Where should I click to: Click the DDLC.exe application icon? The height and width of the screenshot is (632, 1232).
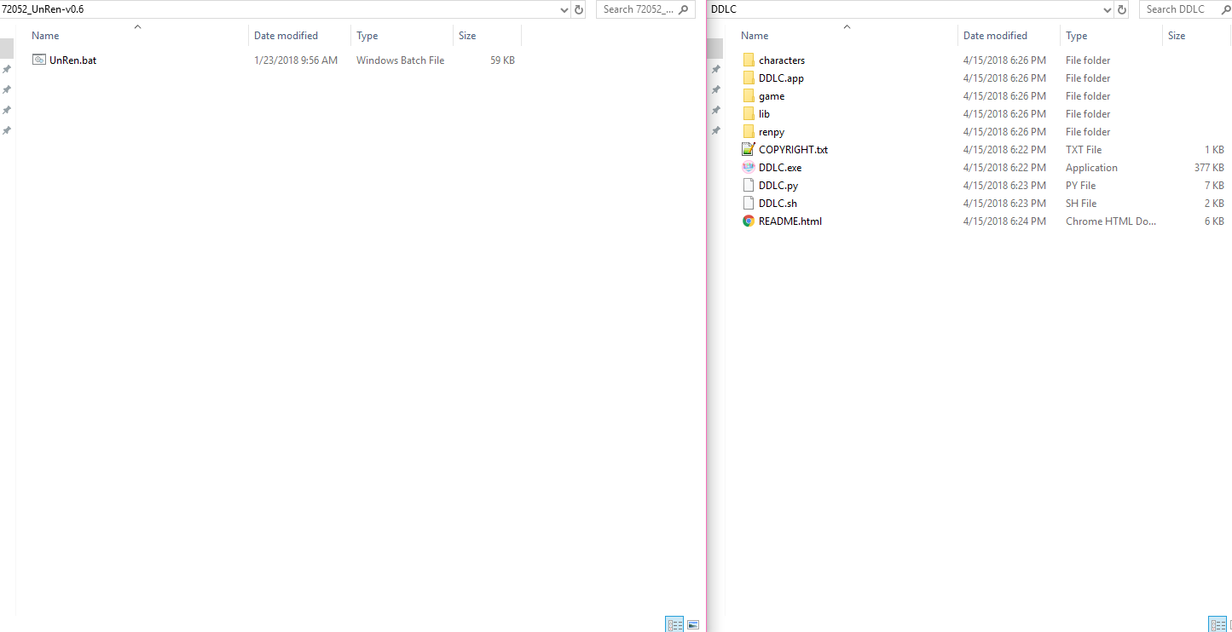[749, 167]
